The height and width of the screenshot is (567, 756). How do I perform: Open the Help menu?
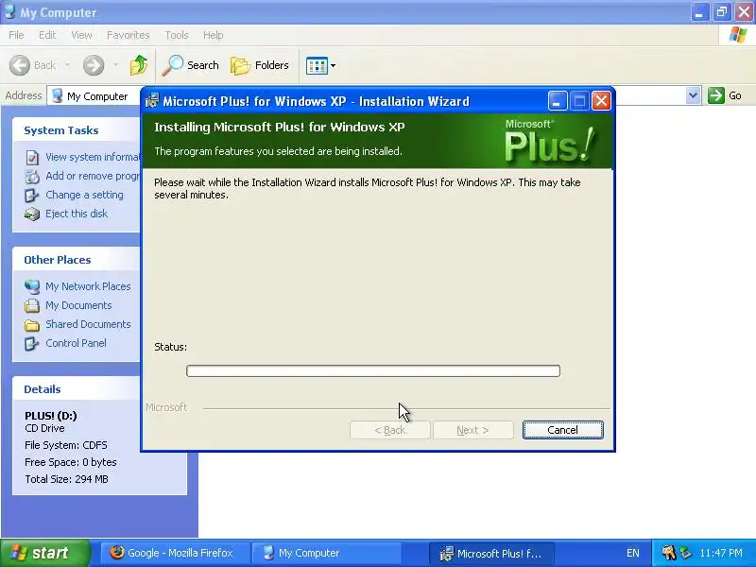click(x=214, y=35)
